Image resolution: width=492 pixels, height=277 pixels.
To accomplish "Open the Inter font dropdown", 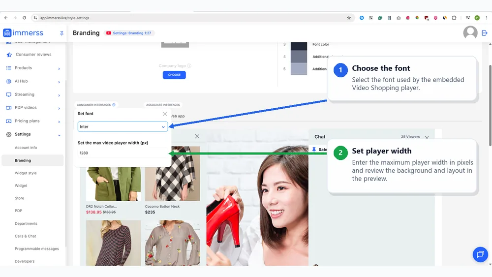I will (123, 127).
